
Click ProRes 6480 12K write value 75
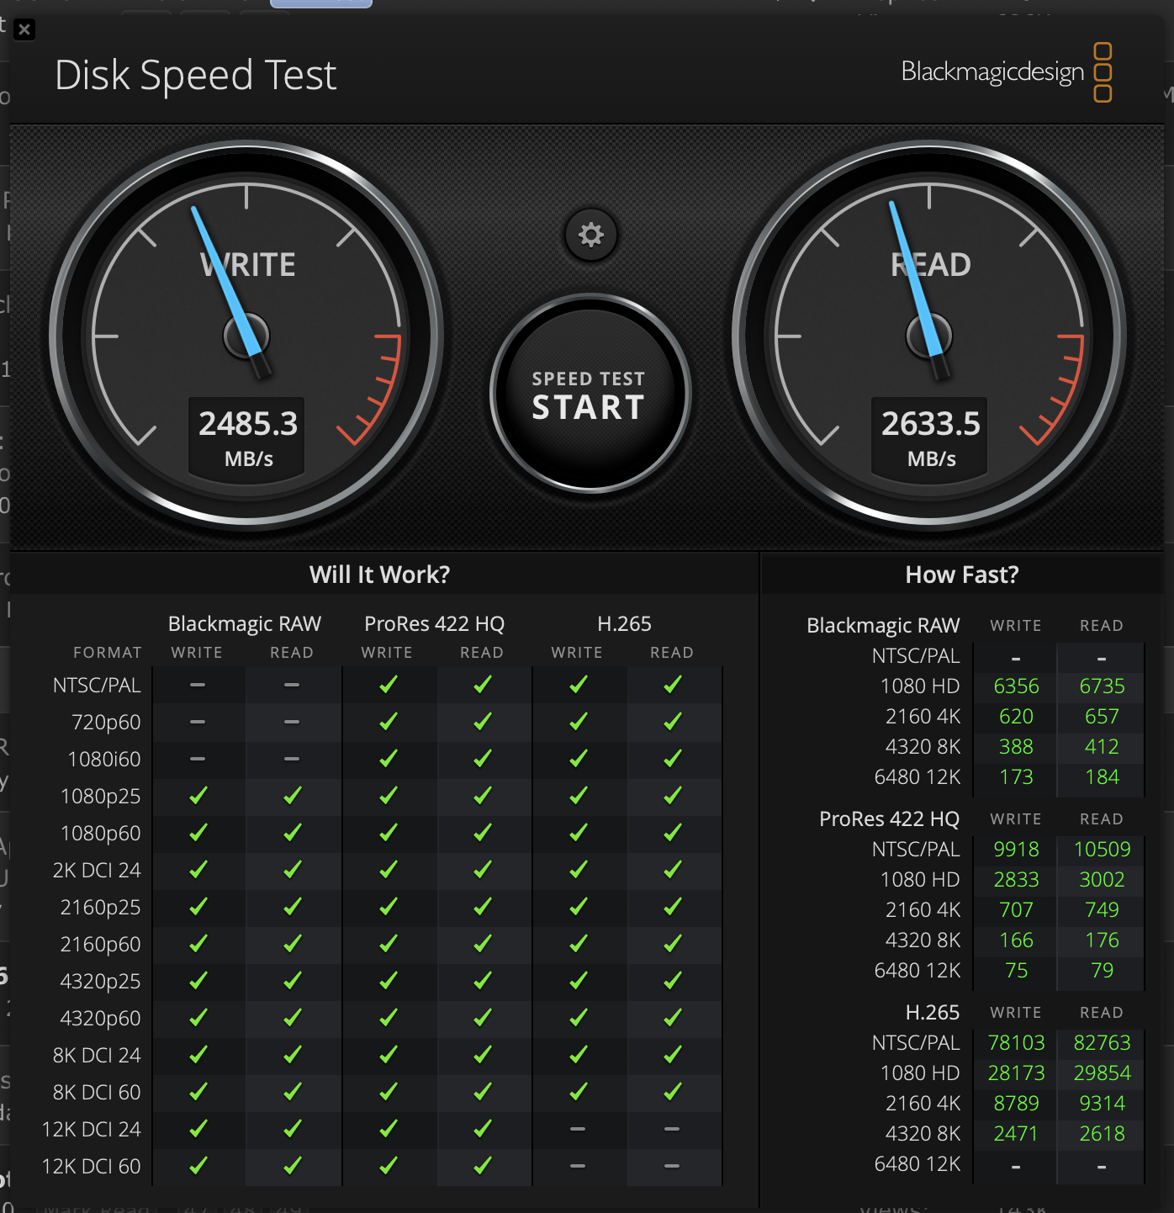(x=1017, y=971)
